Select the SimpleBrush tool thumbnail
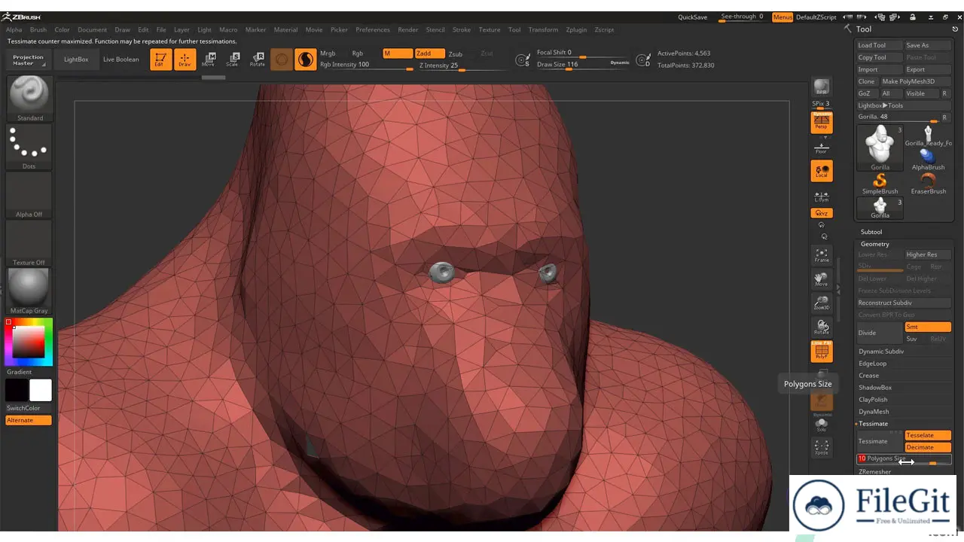Viewport: 964px width, 542px height. (x=880, y=184)
